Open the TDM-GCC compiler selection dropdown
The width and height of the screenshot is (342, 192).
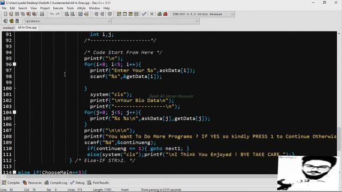[x=203, y=14]
